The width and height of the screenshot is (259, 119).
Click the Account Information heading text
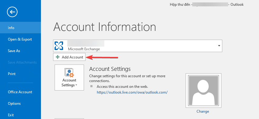(x=105, y=27)
